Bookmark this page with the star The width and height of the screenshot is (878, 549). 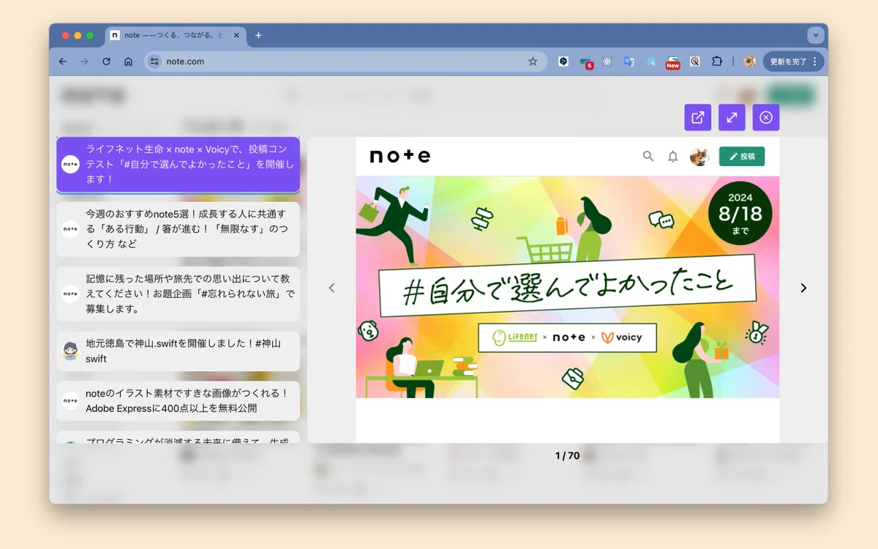[x=533, y=61]
